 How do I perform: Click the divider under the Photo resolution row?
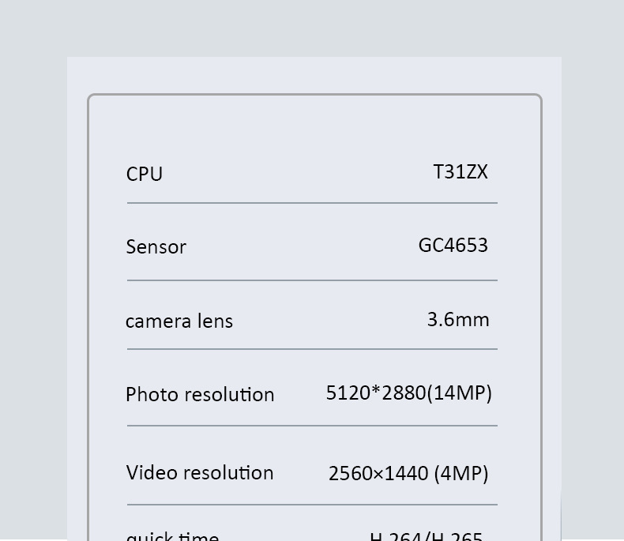click(312, 426)
